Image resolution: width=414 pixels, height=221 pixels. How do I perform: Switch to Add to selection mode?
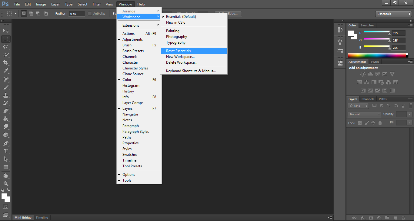pyautogui.click(x=31, y=14)
